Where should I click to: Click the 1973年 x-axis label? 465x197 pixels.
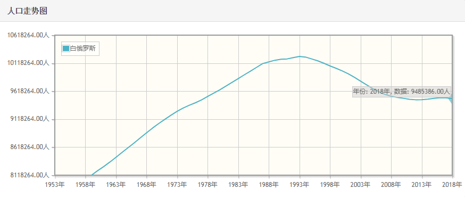[x=177, y=185]
